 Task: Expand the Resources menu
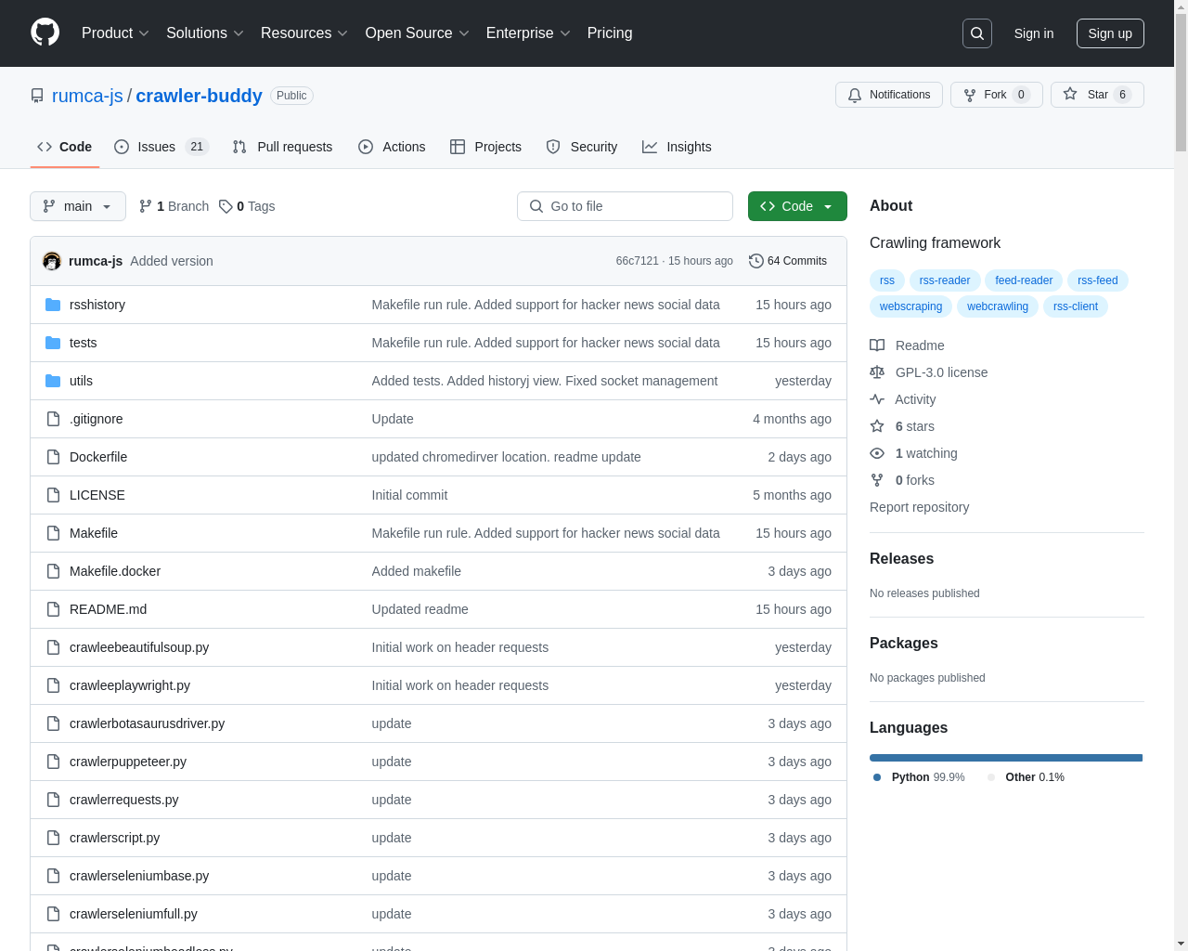304,33
